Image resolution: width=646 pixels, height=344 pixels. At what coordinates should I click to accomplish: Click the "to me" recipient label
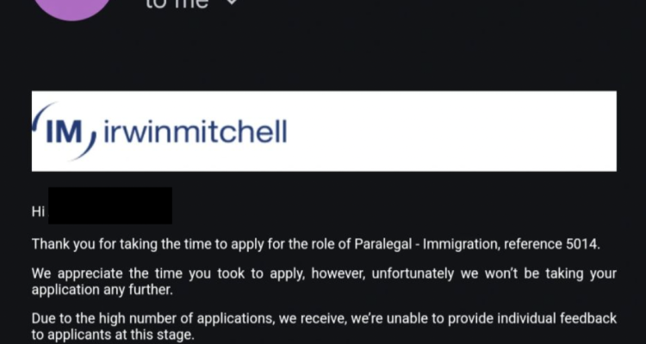177,3
